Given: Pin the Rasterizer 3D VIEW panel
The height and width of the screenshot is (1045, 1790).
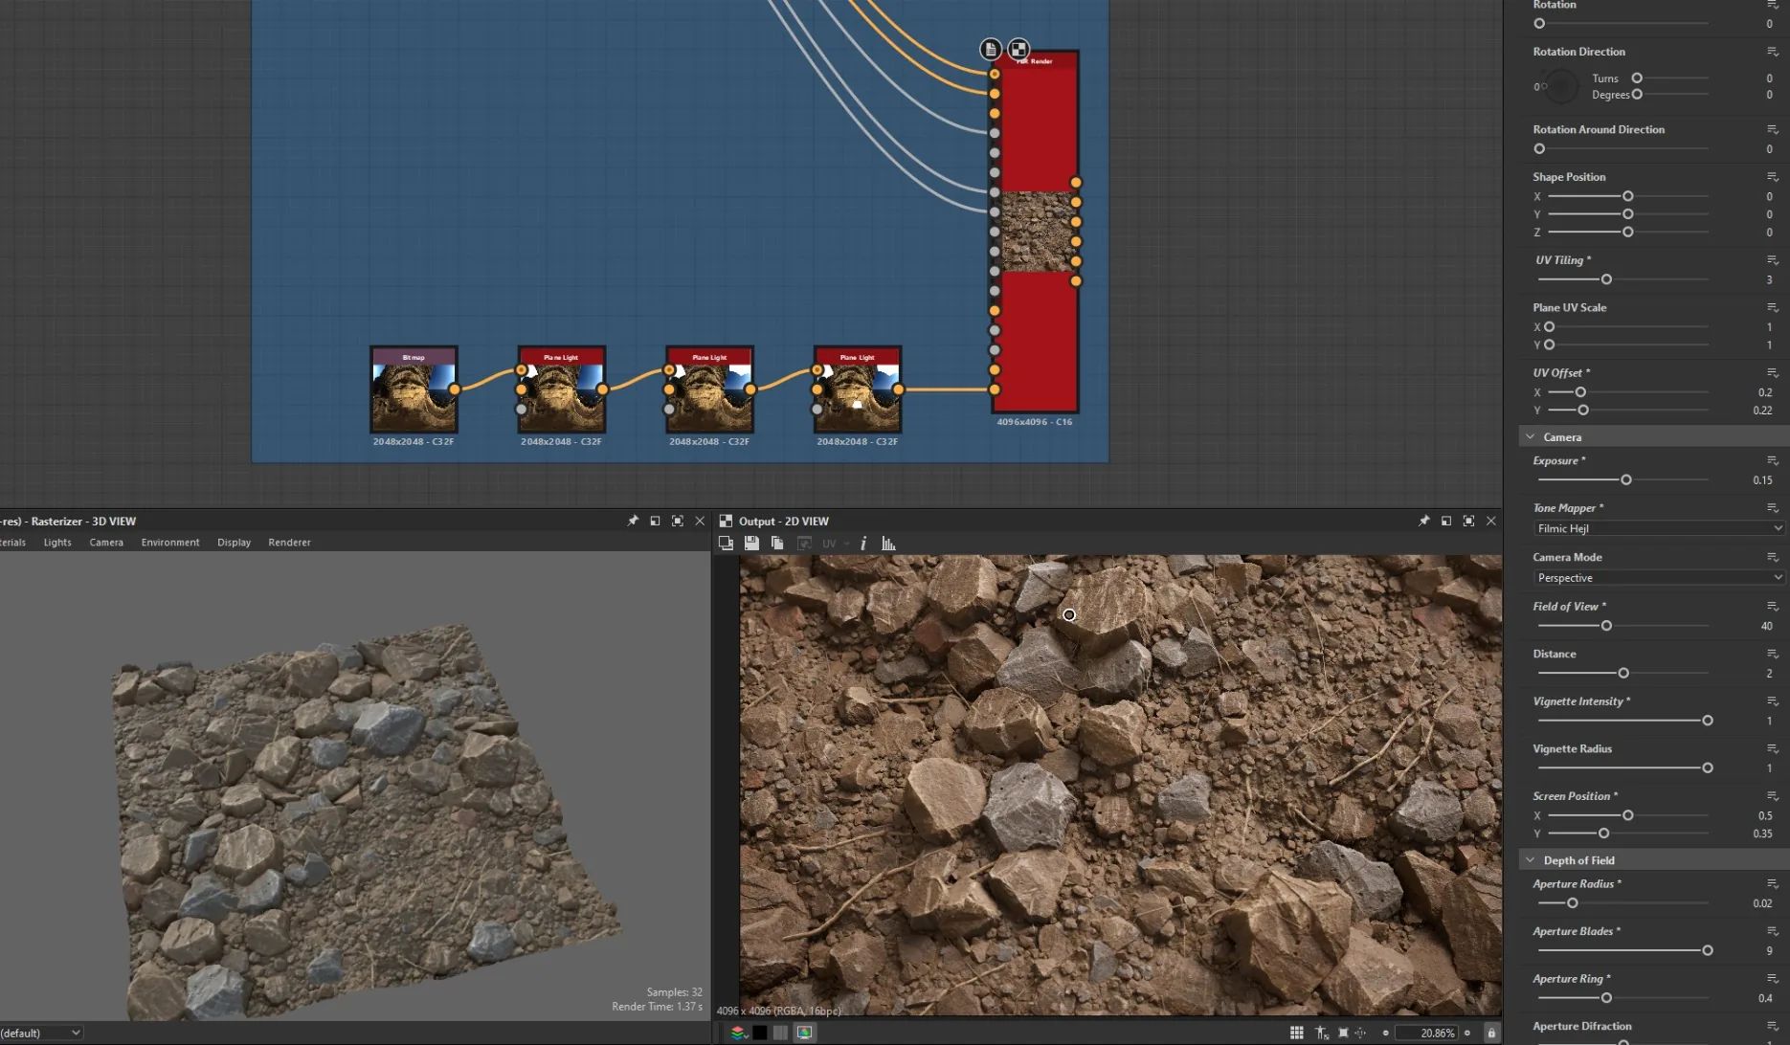Looking at the screenshot, I should click(x=633, y=521).
